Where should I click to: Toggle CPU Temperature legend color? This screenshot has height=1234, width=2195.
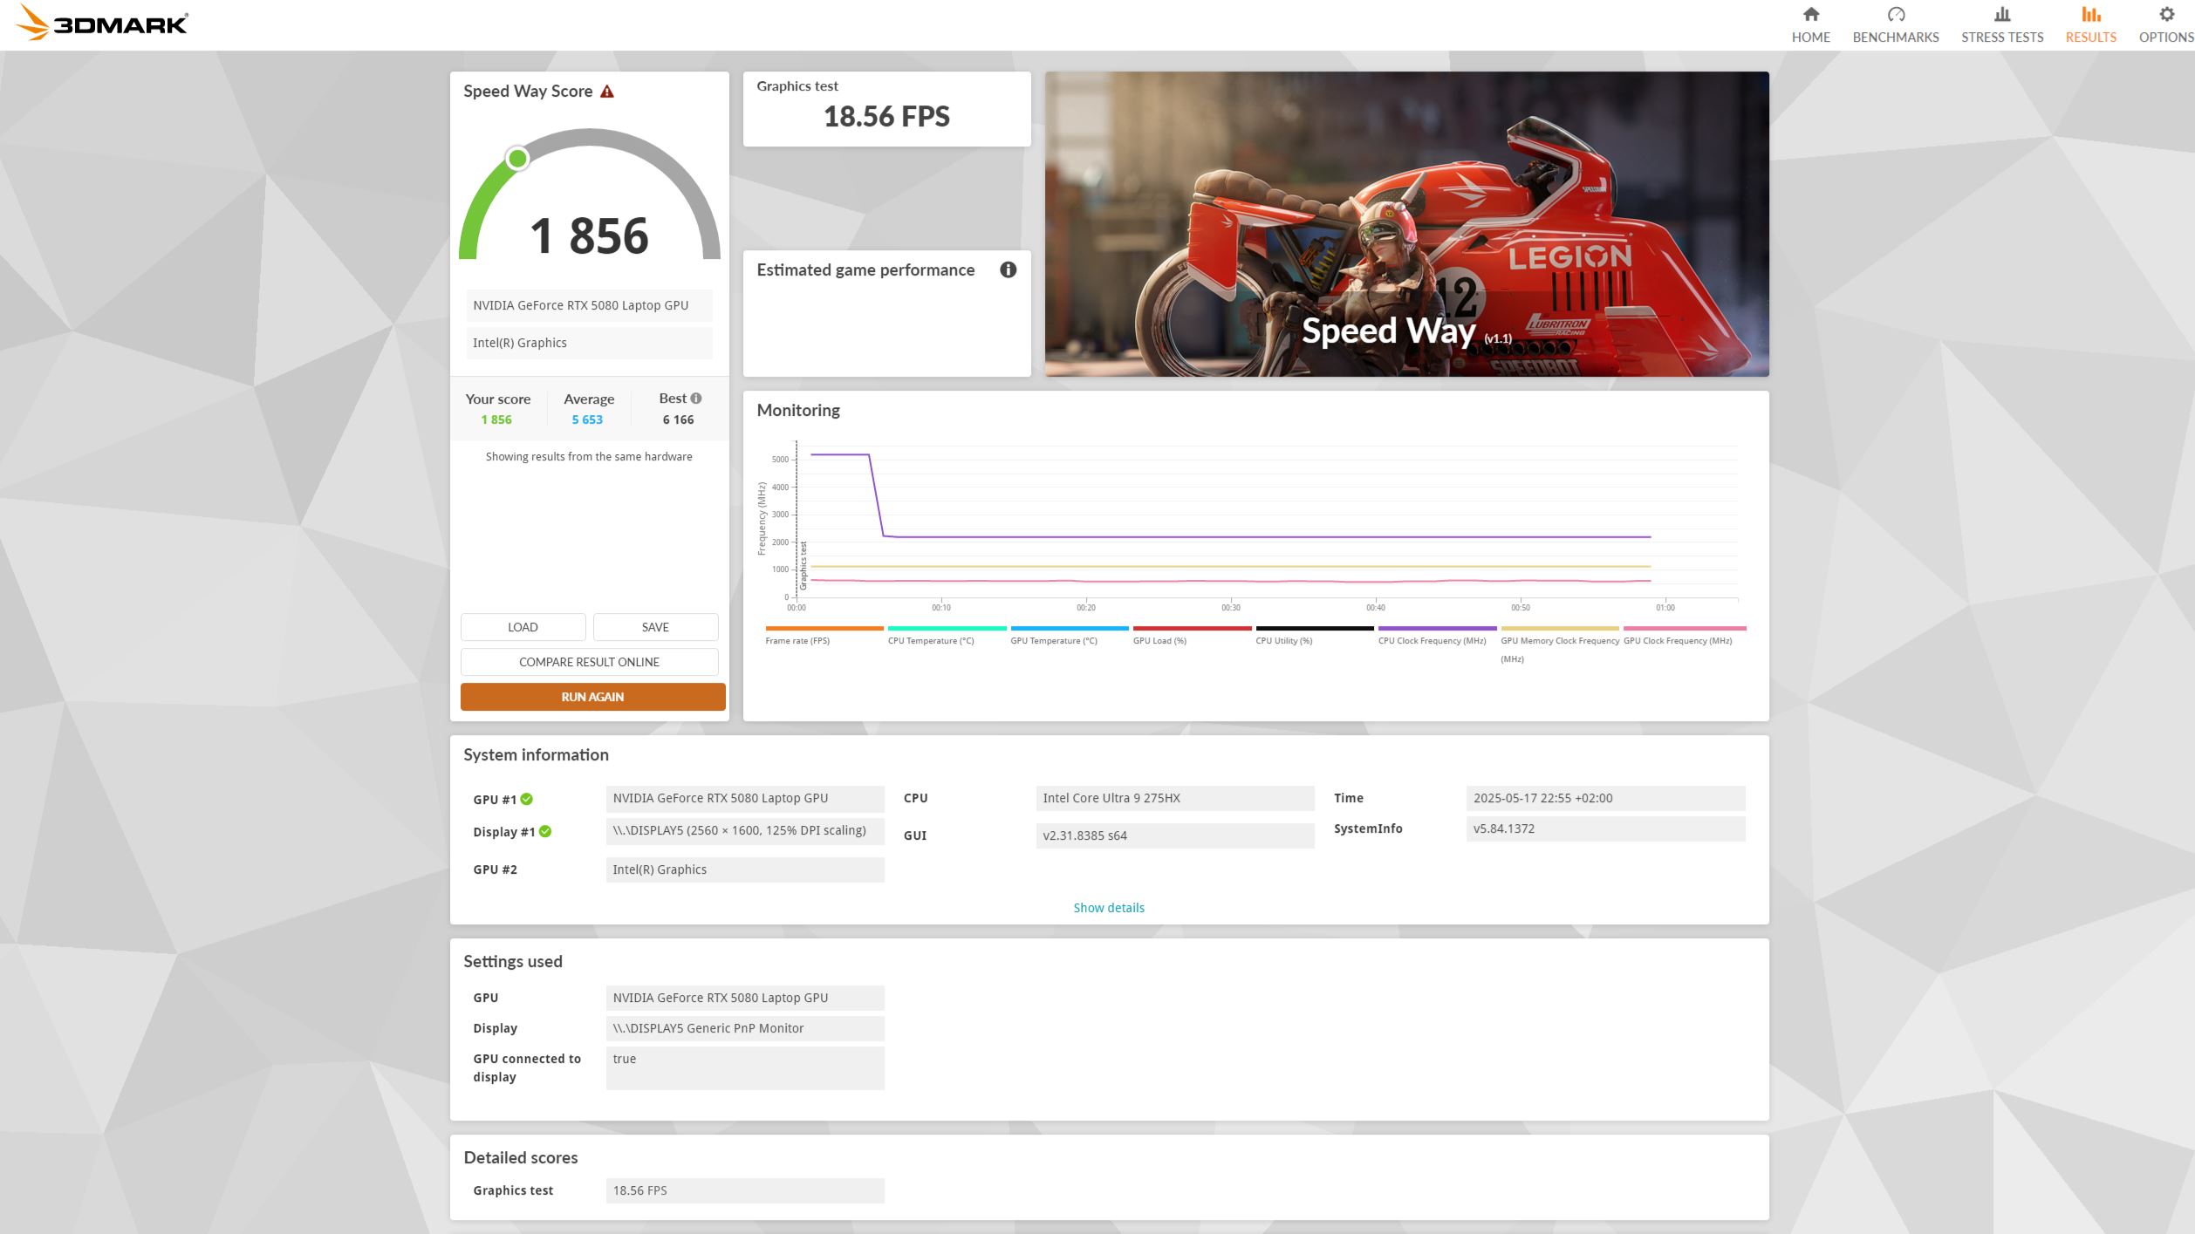pyautogui.click(x=947, y=628)
